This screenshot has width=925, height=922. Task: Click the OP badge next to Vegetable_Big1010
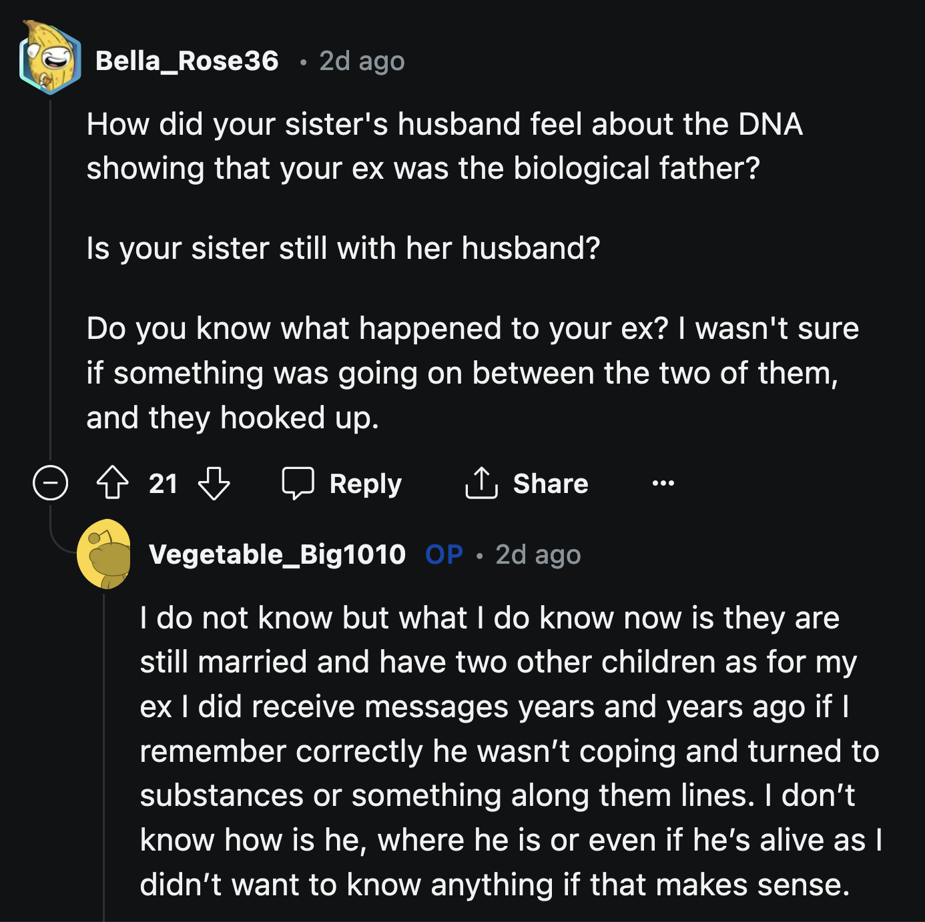click(x=443, y=554)
